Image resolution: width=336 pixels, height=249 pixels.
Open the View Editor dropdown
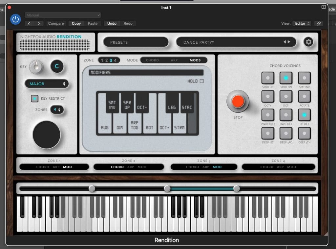(x=302, y=23)
